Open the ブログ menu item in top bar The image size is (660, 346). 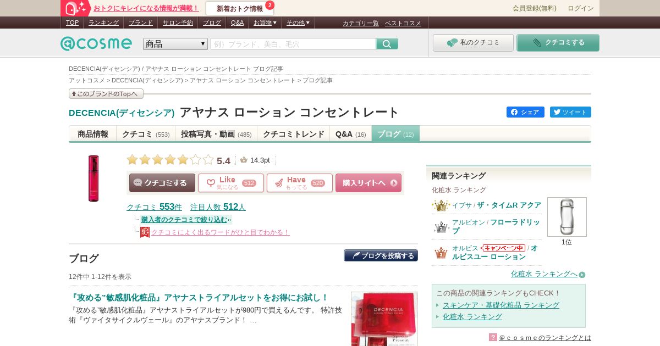click(212, 23)
